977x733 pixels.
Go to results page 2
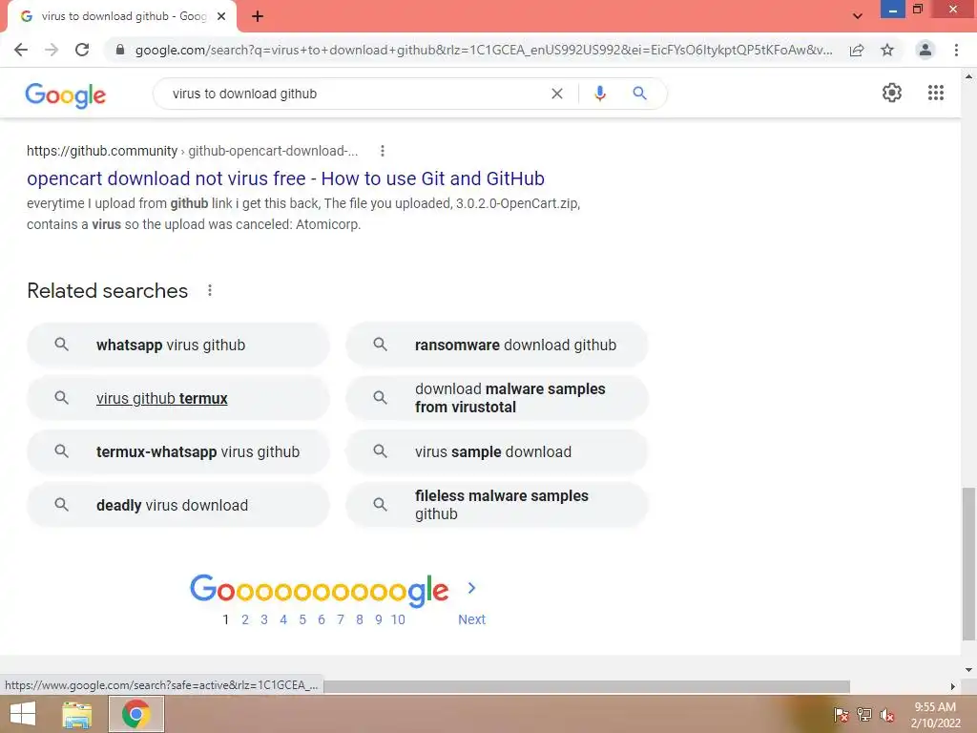(245, 619)
